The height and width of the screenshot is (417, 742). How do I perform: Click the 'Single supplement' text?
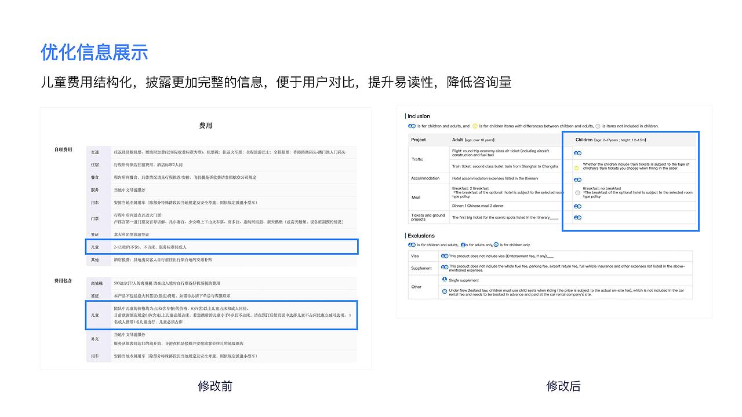pos(464,280)
